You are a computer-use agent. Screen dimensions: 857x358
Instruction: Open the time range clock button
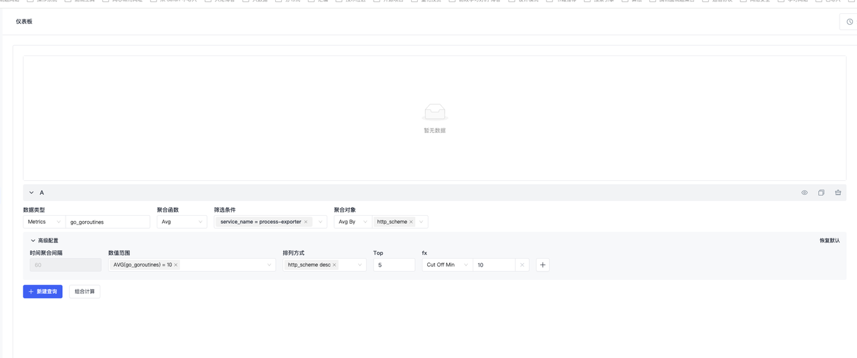850,21
